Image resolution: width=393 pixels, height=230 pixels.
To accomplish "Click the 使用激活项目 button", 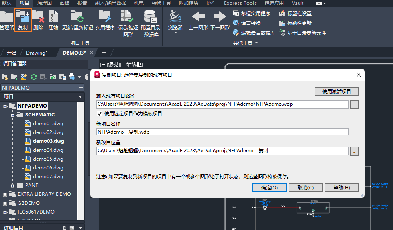I will pos(337,91).
